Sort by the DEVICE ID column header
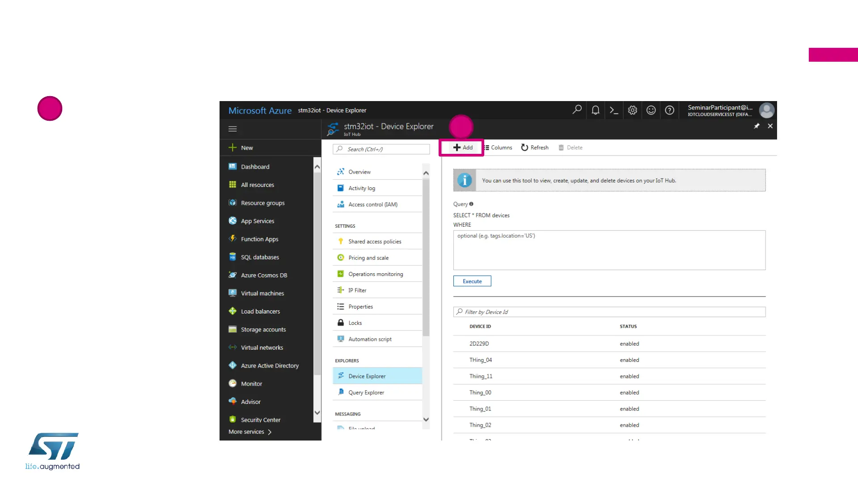The width and height of the screenshot is (858, 483). point(480,326)
